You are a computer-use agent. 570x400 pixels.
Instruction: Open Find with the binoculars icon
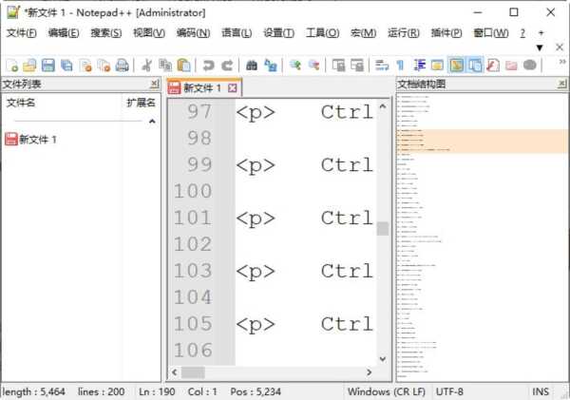pyautogui.click(x=252, y=66)
